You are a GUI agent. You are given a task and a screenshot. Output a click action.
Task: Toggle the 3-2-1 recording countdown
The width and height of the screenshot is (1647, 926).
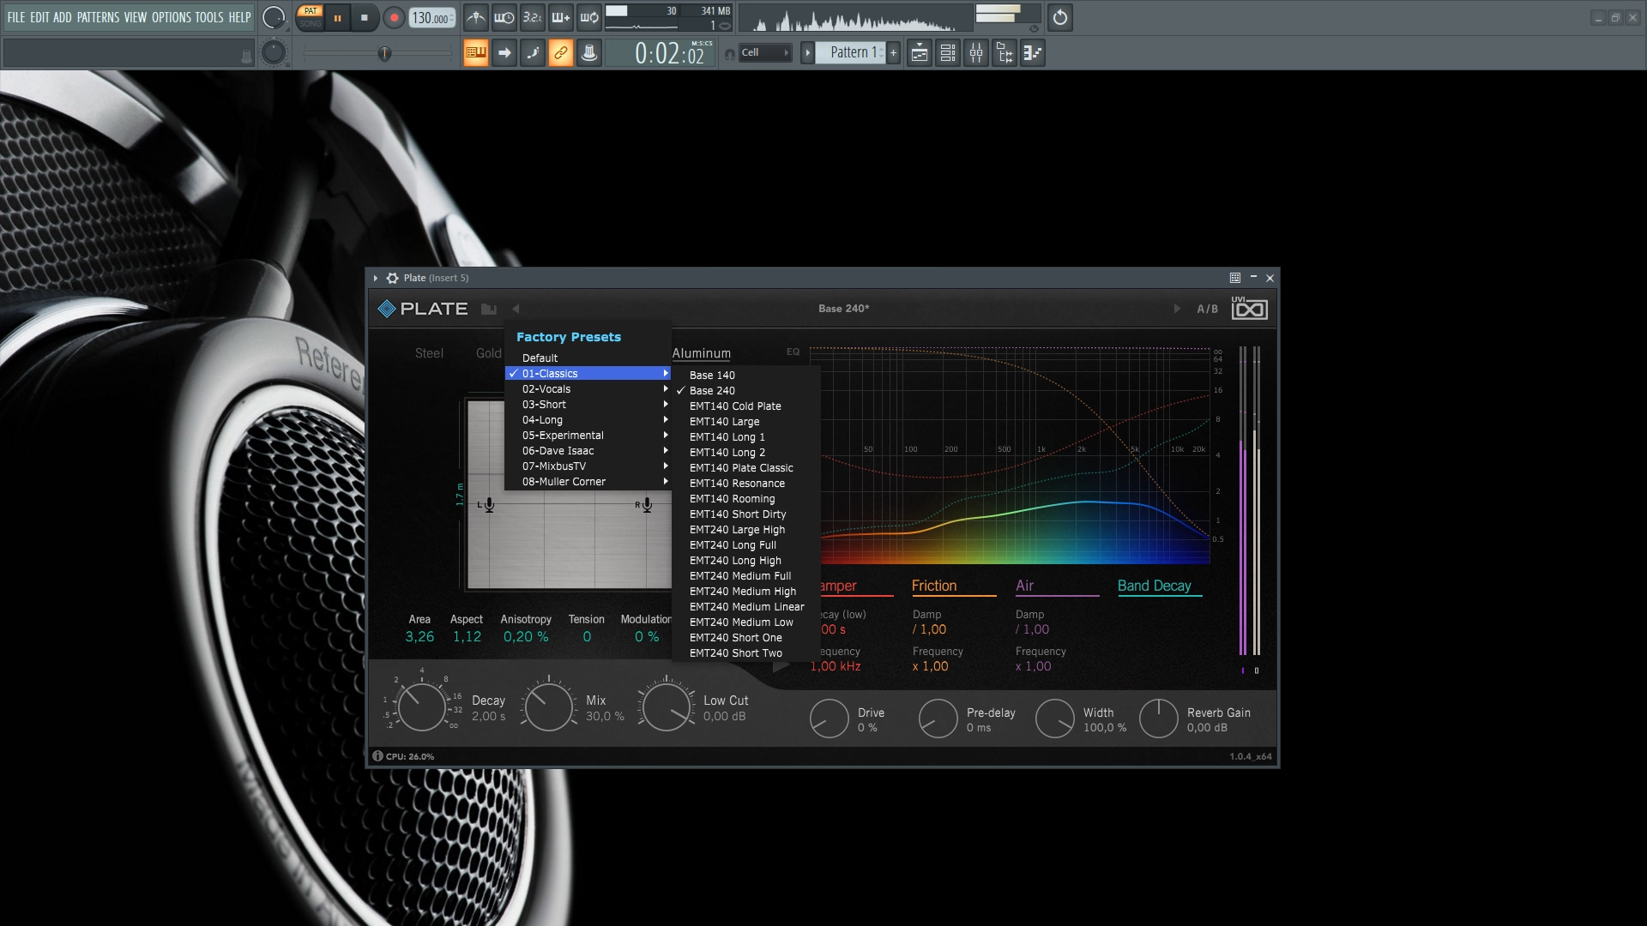(x=533, y=17)
